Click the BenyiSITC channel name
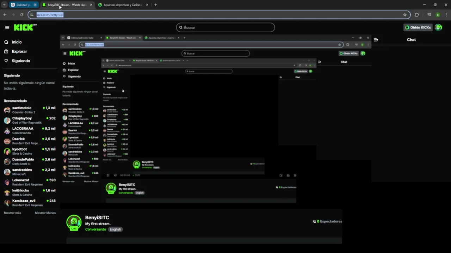The width and height of the screenshot is (451, 253). tap(97, 218)
